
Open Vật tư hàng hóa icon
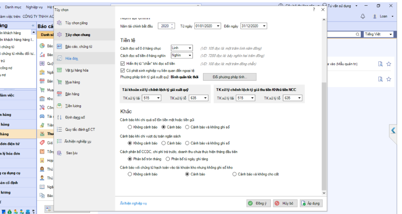pos(59,70)
